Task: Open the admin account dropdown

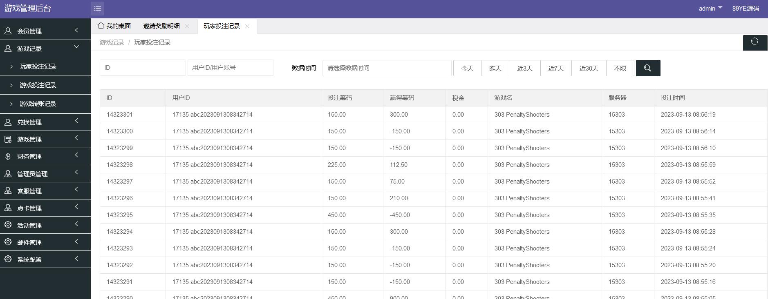Action: (710, 9)
